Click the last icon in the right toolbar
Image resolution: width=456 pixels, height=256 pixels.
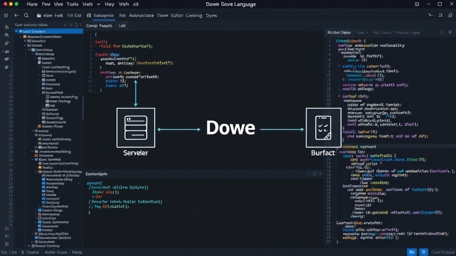tap(450, 15)
